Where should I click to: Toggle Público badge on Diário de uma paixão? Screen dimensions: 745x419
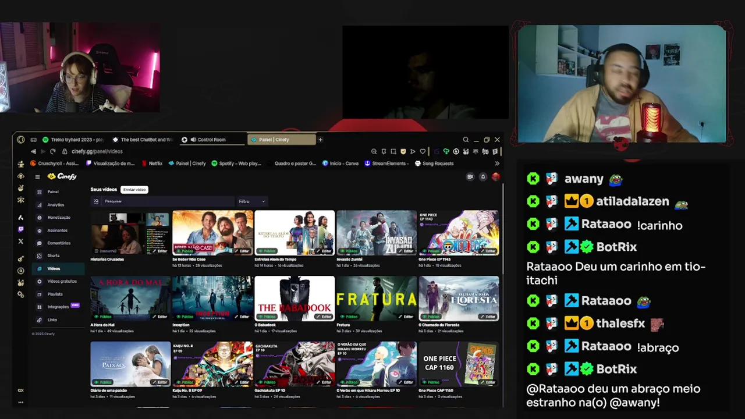tap(103, 382)
